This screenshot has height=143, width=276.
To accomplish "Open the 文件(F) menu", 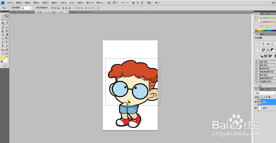I will tap(10, 3).
